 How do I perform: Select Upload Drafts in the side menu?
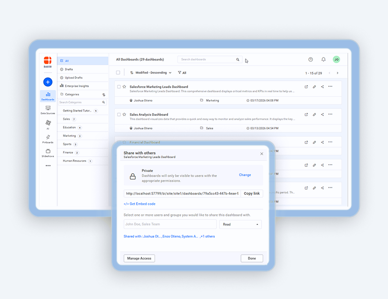83,78
